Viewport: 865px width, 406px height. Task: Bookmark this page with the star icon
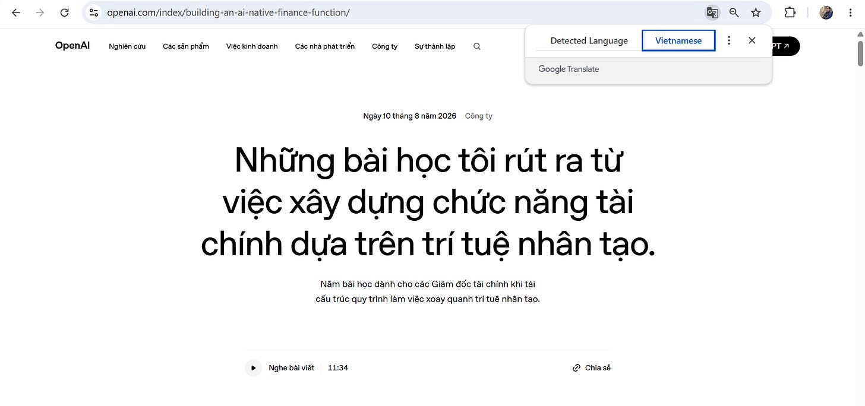[756, 12]
